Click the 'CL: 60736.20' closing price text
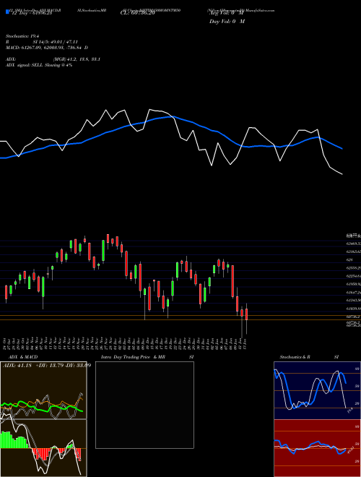361x477 pixels. pyautogui.click(x=138, y=14)
